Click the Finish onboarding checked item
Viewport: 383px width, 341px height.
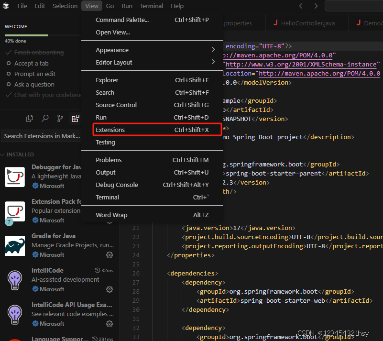(x=35, y=53)
